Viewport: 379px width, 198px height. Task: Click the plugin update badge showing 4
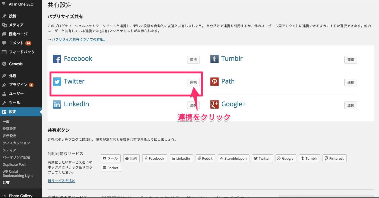(x=31, y=85)
